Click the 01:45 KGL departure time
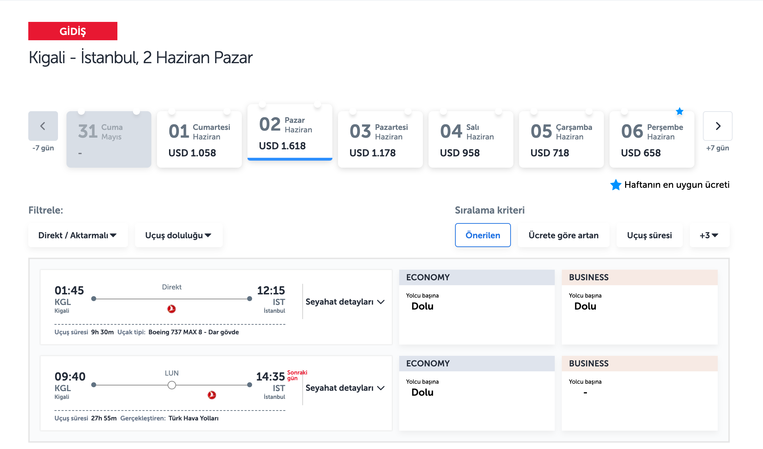The image size is (763, 449). tap(69, 291)
